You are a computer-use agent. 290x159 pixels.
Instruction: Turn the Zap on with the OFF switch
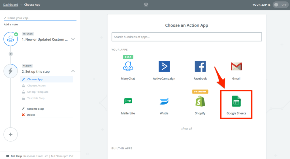tap(280, 5)
